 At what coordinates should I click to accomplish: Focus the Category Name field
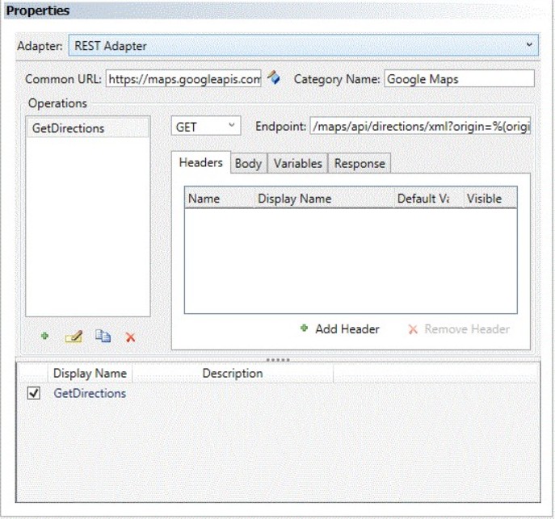[x=458, y=79]
